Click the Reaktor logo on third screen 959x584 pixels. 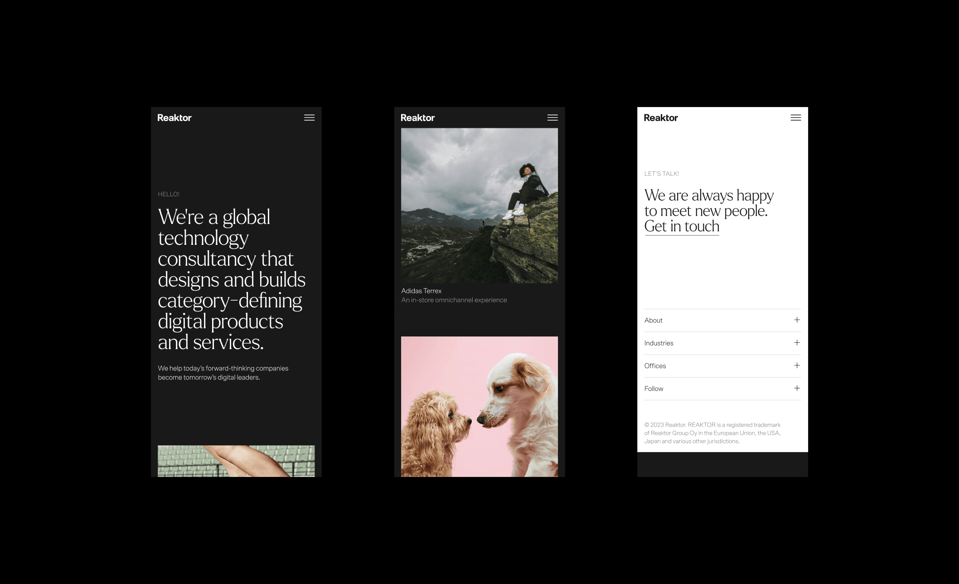pyautogui.click(x=661, y=118)
